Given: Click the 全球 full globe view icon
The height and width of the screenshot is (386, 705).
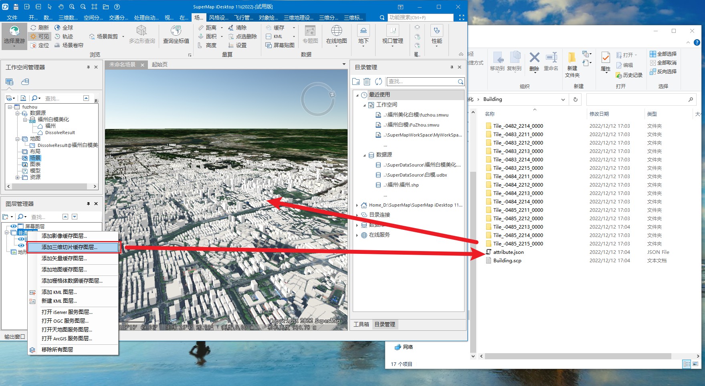Looking at the screenshot, I should pos(57,28).
